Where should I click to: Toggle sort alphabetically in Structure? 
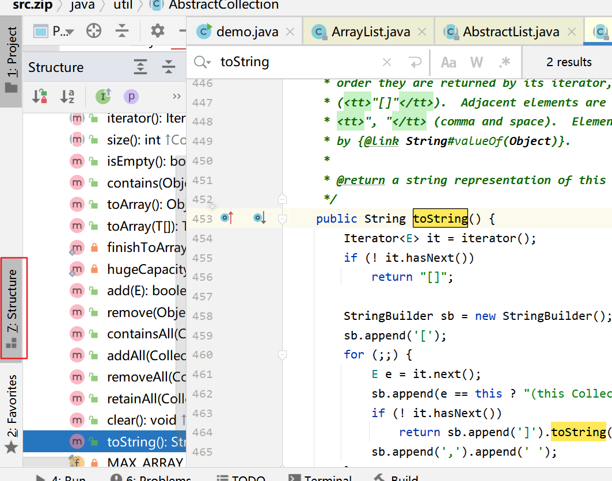coord(67,96)
